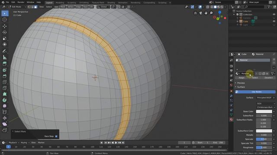Select the Shear tool
Viewport: 277px width, 155px height.
point(5,124)
